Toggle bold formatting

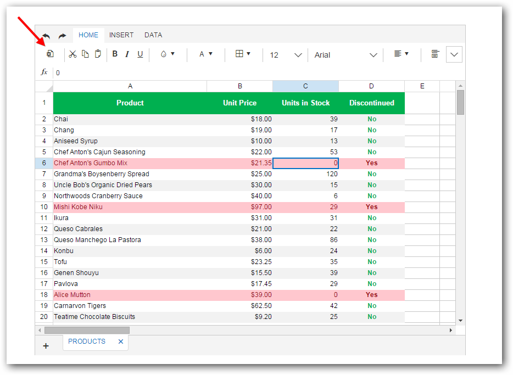click(115, 54)
